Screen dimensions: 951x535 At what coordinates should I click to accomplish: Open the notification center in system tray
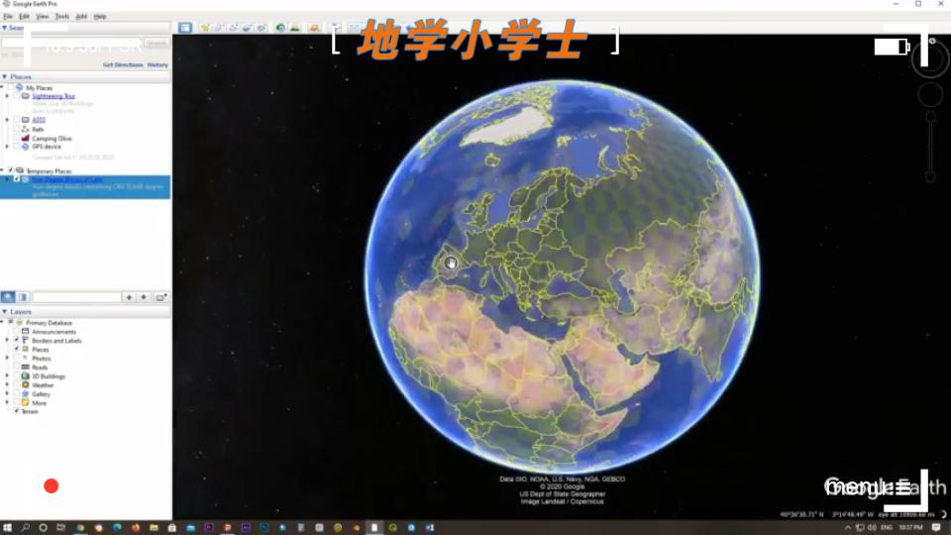(936, 528)
